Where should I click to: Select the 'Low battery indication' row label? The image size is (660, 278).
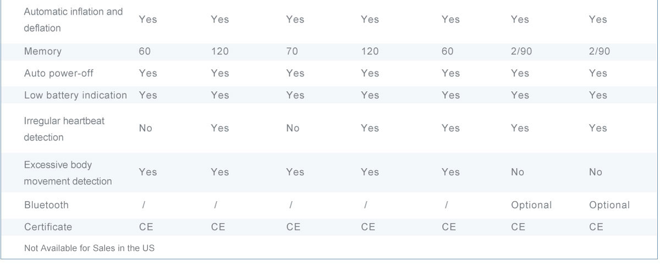tap(75, 95)
